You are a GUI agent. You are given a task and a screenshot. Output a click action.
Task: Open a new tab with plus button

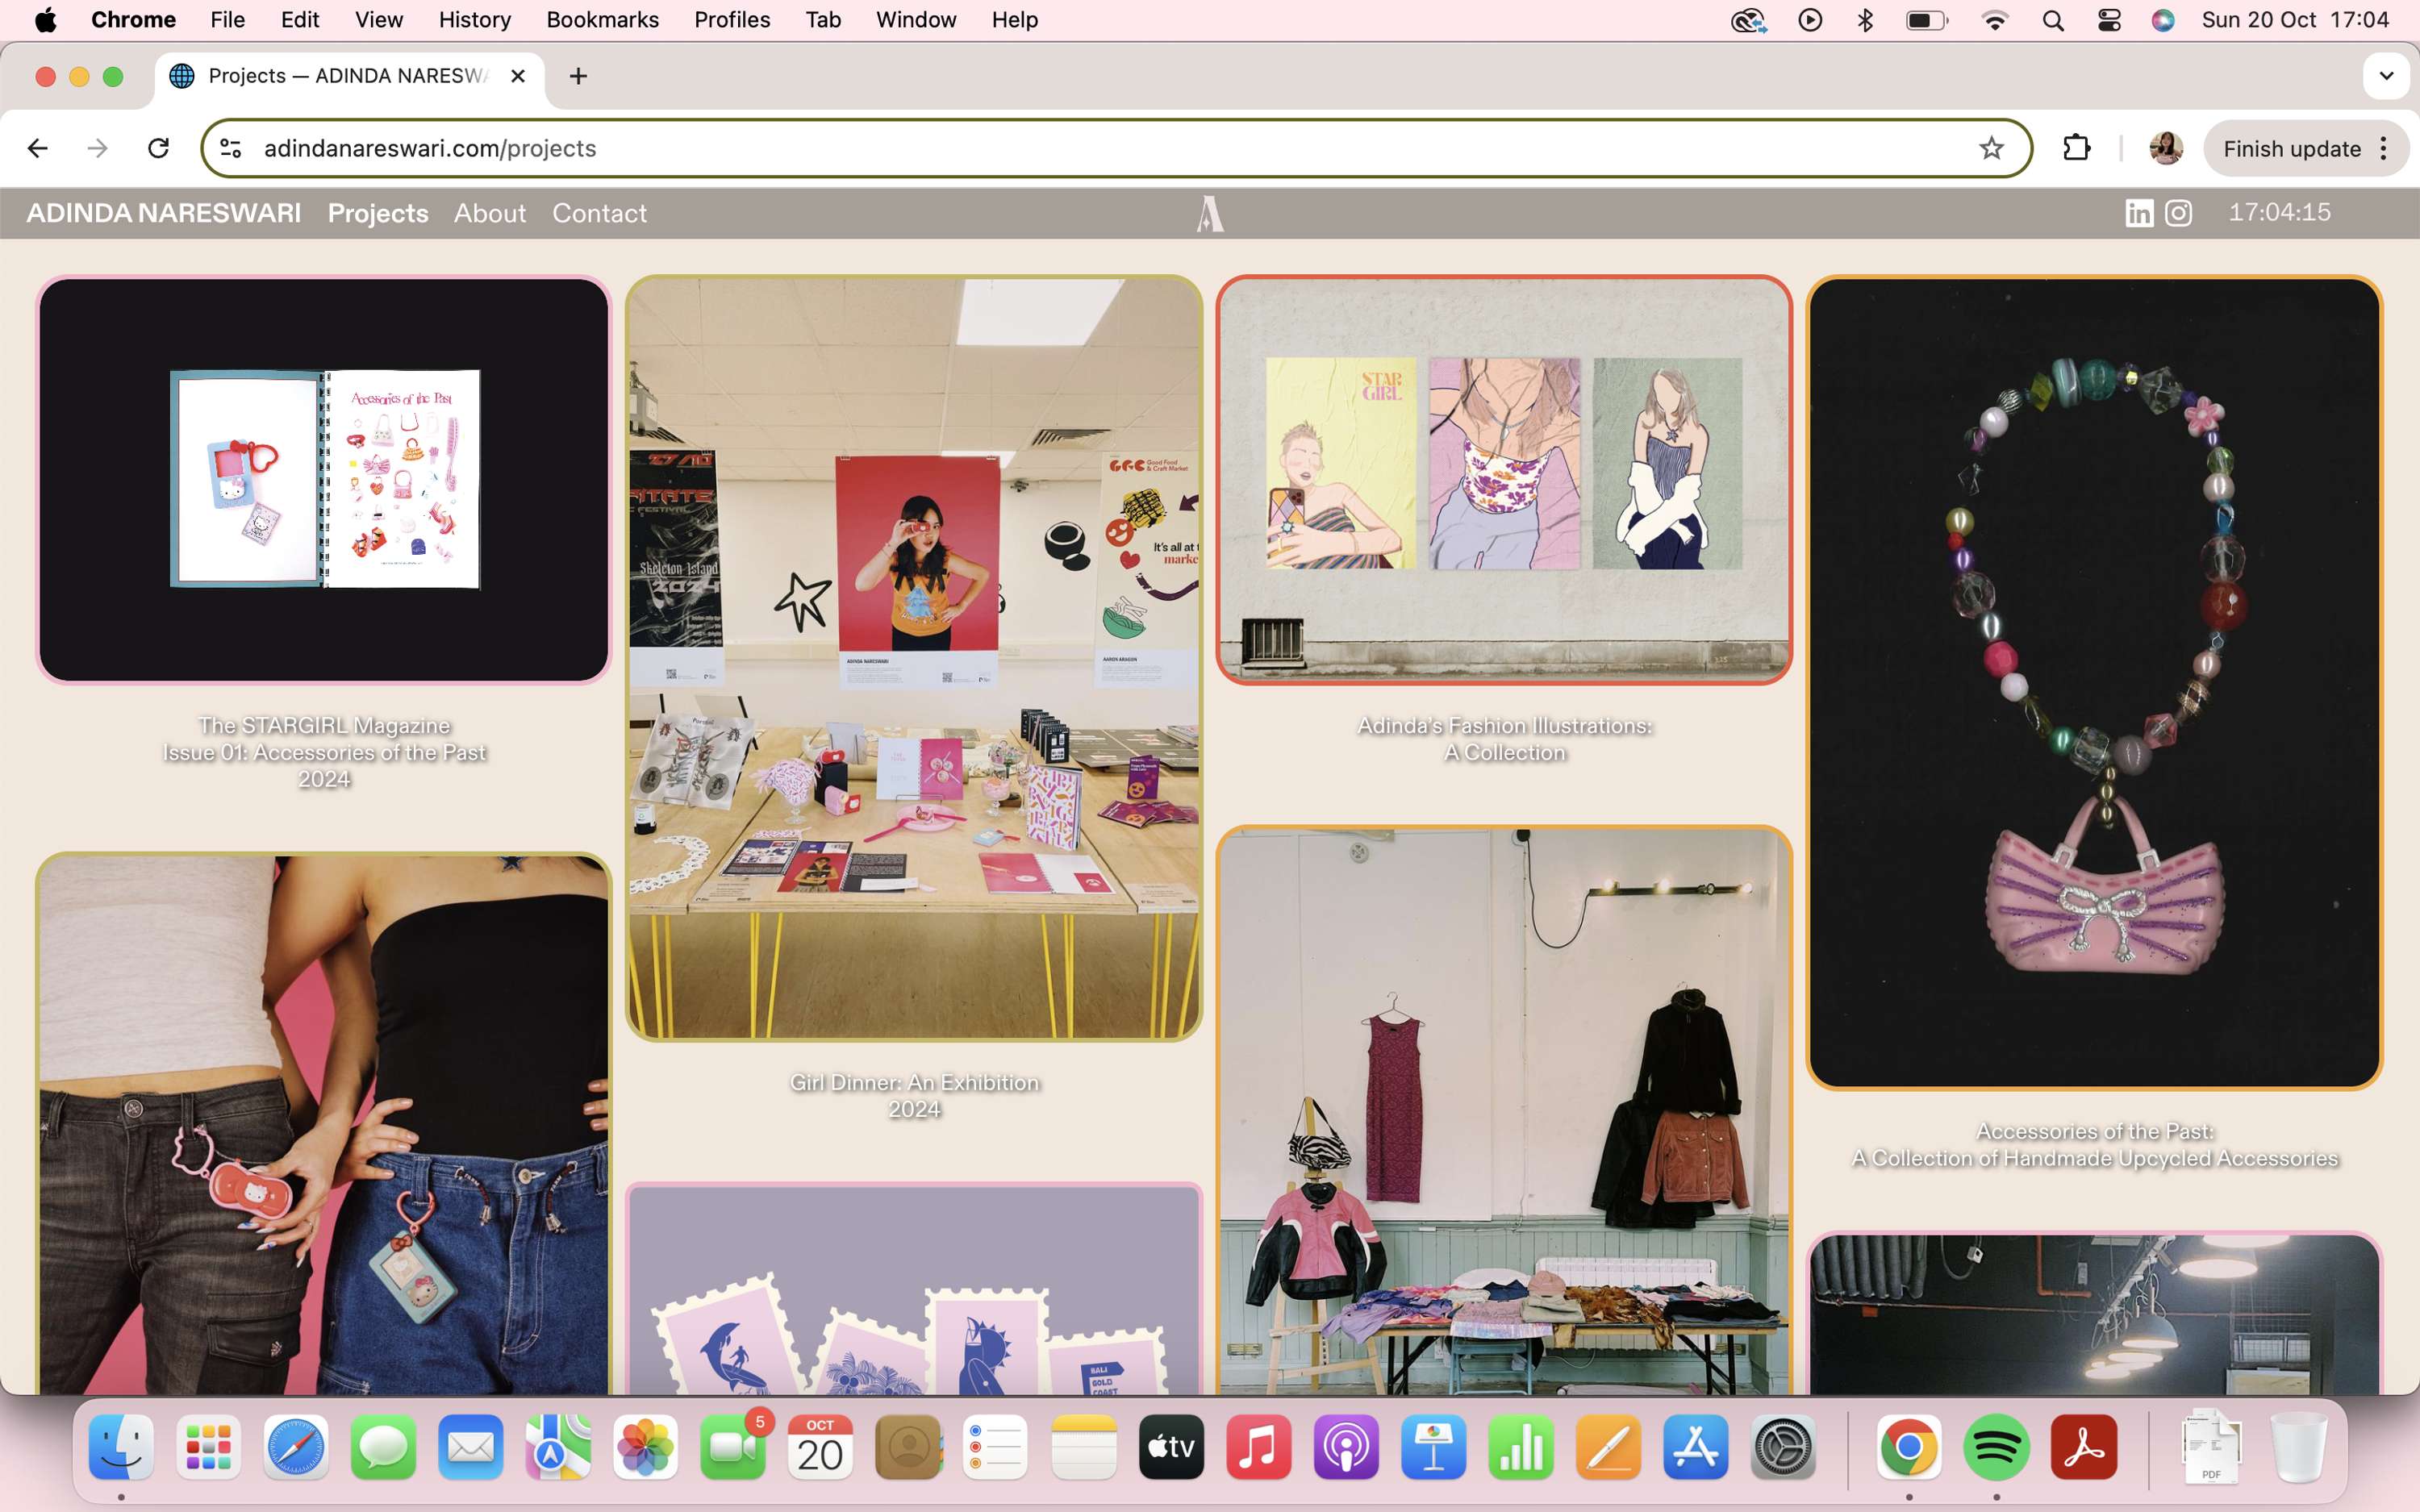click(x=578, y=76)
